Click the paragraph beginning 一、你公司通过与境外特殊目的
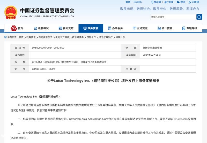 [x=103, y=122]
